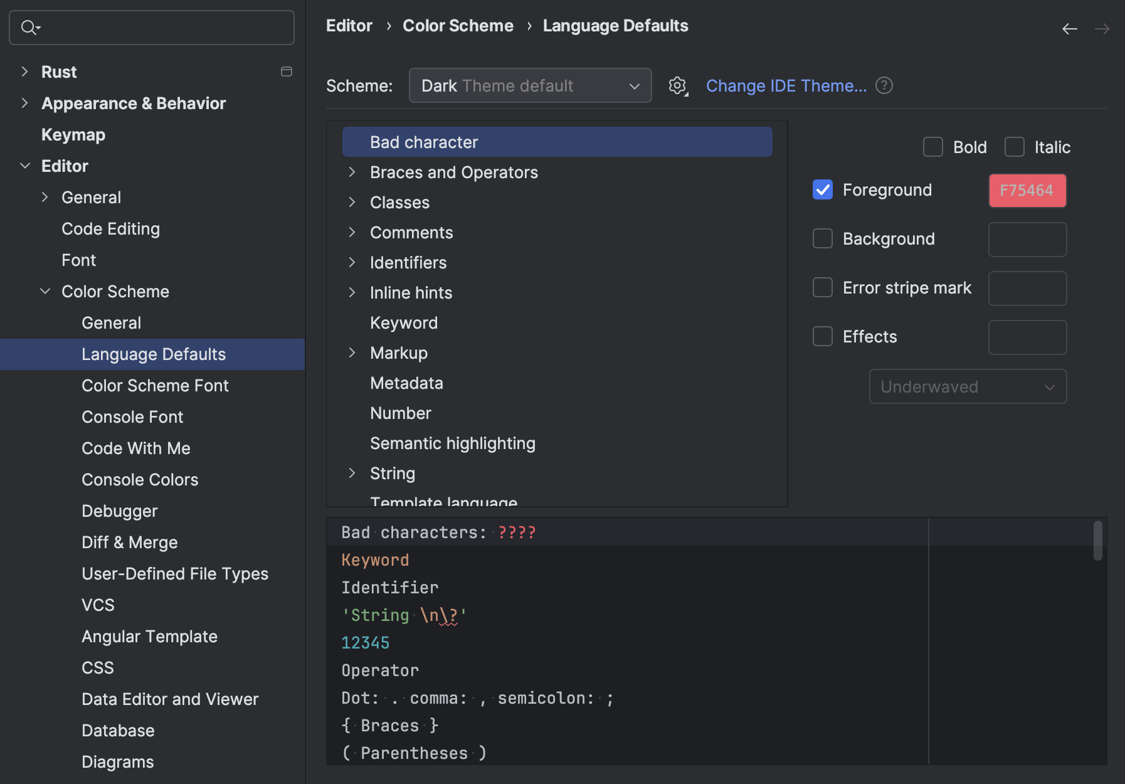
Task: Click the help question mark icon
Action: [884, 85]
